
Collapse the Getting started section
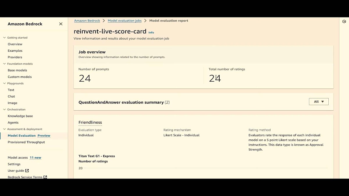[4, 38]
